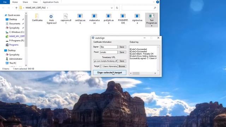Image resolution: width=226 pixels, height=127 pixels.
Task: Select the pvk2pfx.exe file
Action: [x=109, y=19]
